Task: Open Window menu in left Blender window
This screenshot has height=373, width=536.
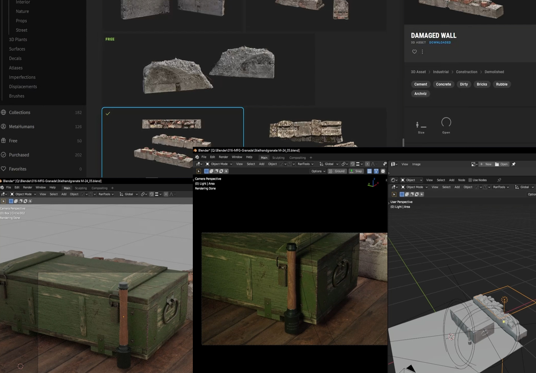Action: click(x=41, y=188)
